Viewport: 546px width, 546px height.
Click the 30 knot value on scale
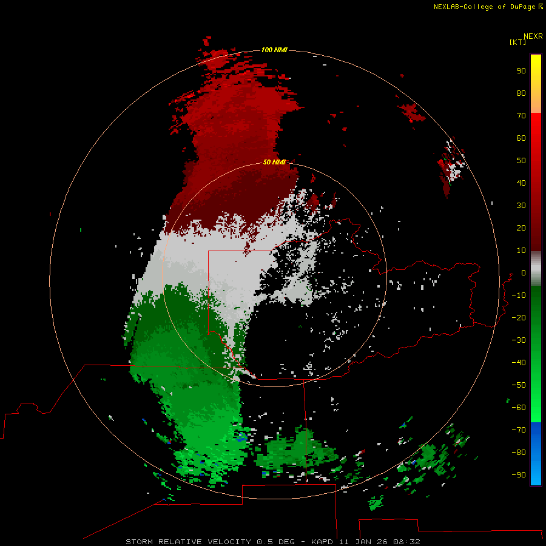[521, 206]
